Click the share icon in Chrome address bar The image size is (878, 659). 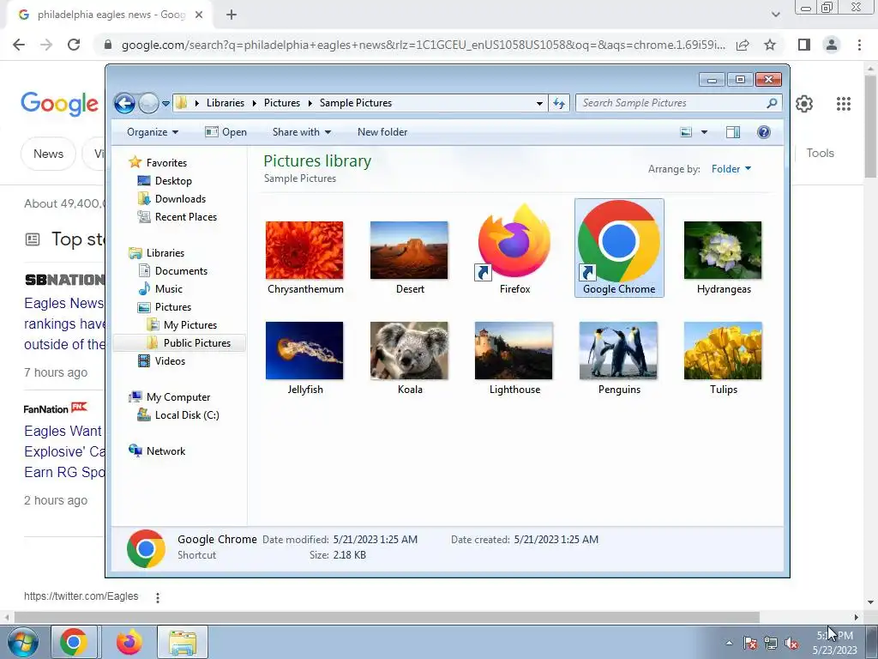click(x=743, y=45)
